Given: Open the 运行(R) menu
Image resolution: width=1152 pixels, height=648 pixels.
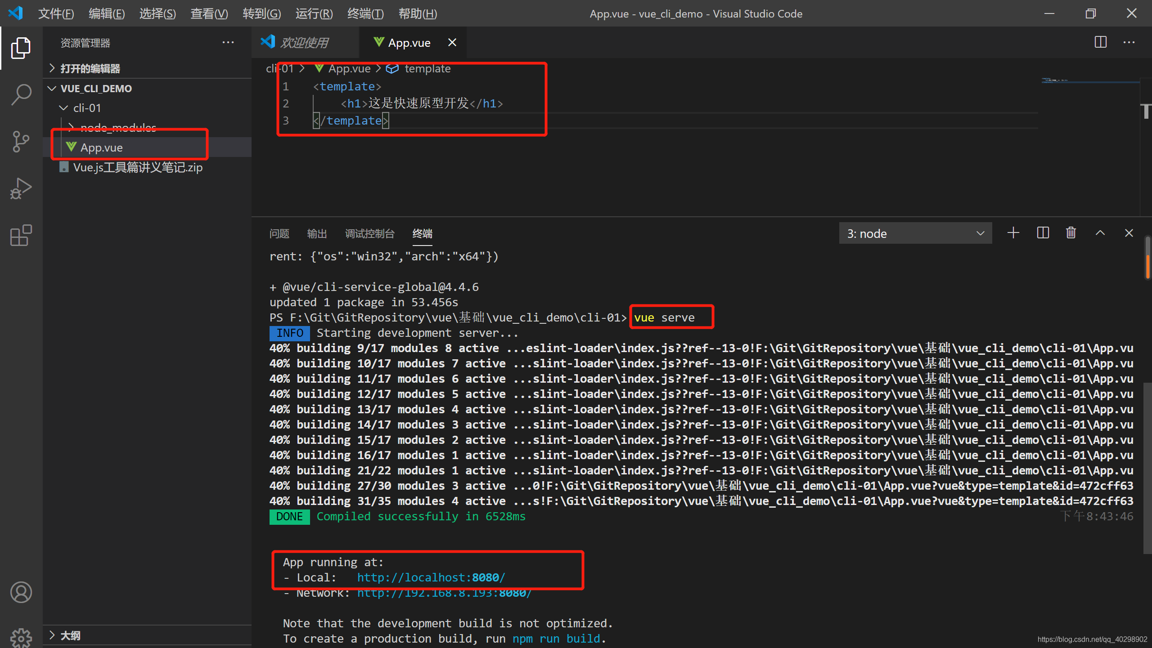Looking at the screenshot, I should pyautogui.click(x=314, y=13).
